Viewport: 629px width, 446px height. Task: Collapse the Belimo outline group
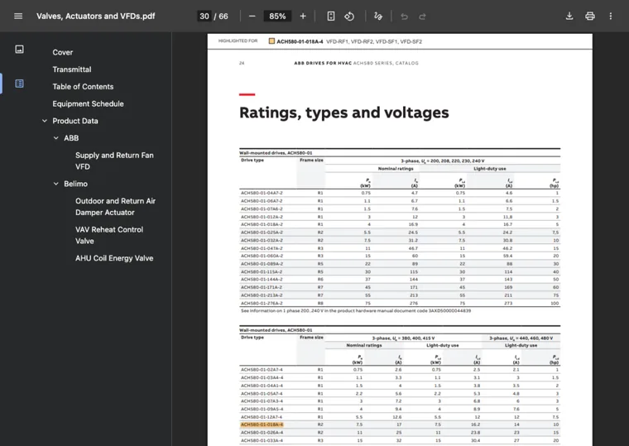[x=56, y=184]
